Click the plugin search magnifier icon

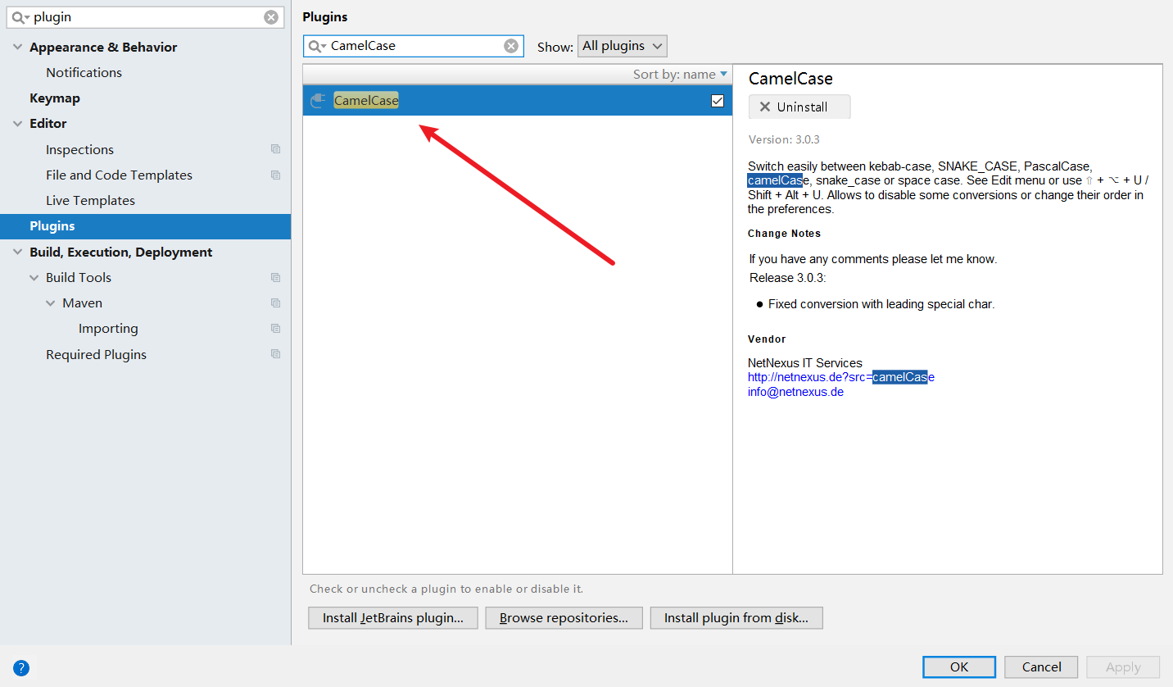tap(315, 46)
